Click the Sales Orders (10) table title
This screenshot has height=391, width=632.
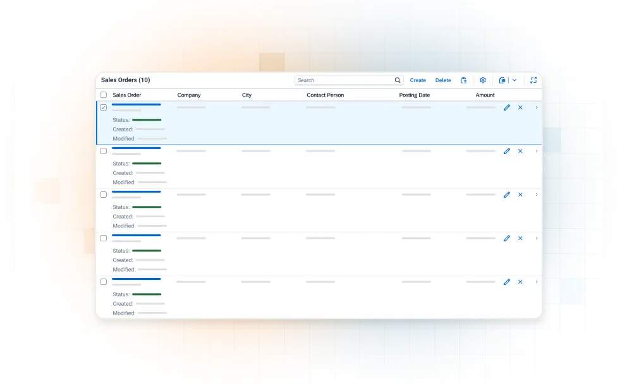pos(125,80)
